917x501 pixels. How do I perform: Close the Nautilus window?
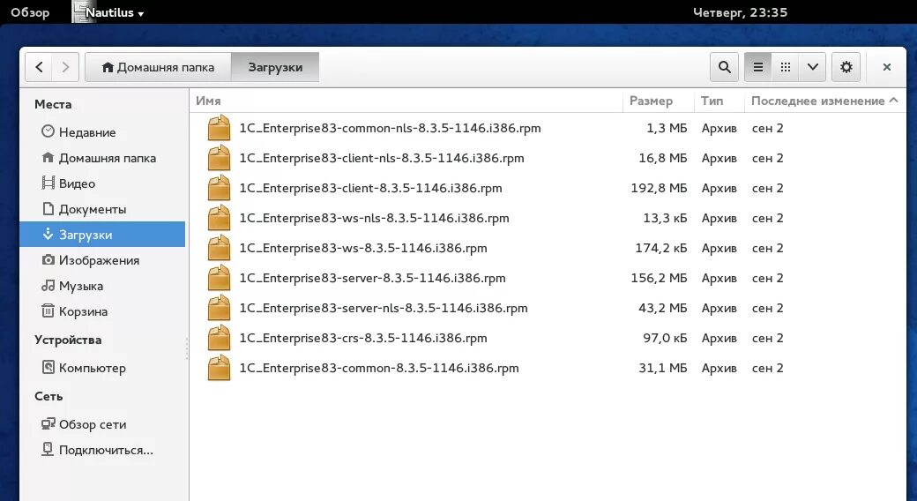point(887,67)
